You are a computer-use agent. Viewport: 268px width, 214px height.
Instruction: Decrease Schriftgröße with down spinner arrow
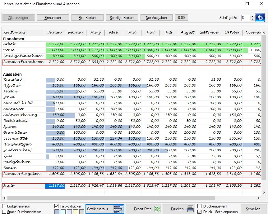[x=252, y=19]
